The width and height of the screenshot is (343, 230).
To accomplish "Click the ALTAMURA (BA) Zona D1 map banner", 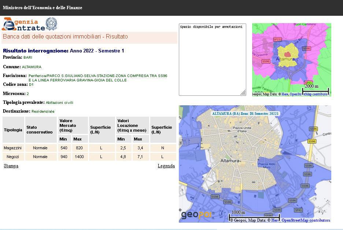I will [x=245, y=114].
